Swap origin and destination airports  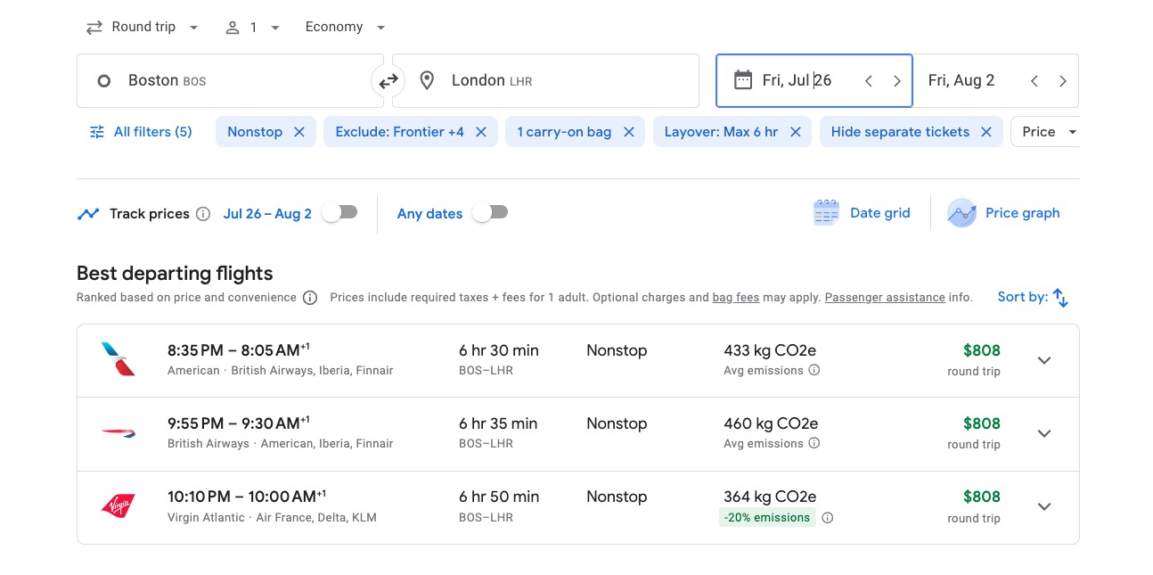pyautogui.click(x=388, y=80)
